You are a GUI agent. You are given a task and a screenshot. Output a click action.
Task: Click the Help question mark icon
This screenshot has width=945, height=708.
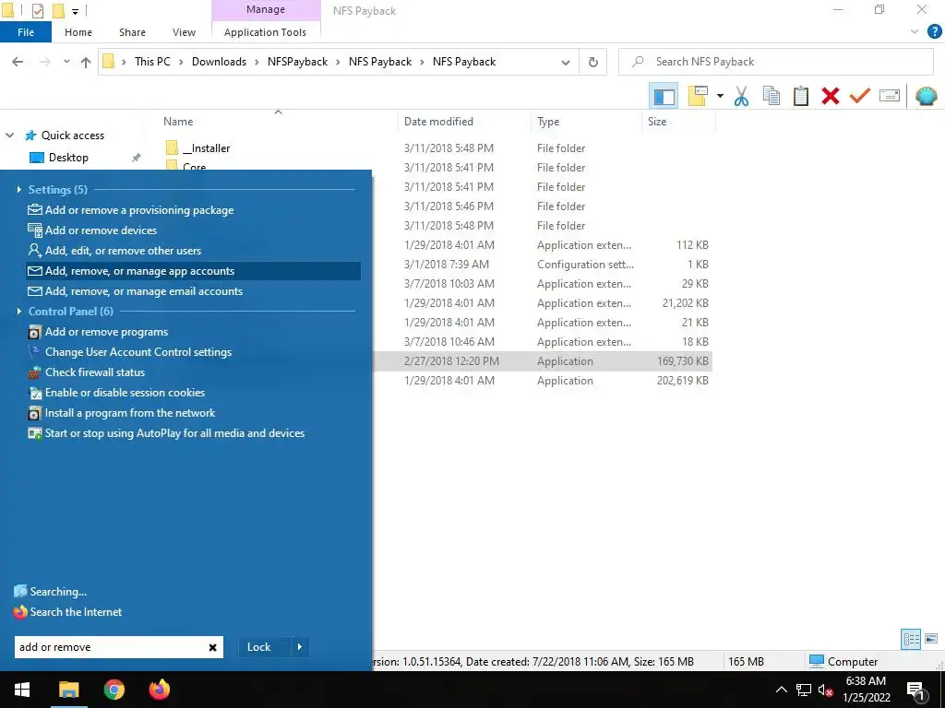(x=934, y=32)
